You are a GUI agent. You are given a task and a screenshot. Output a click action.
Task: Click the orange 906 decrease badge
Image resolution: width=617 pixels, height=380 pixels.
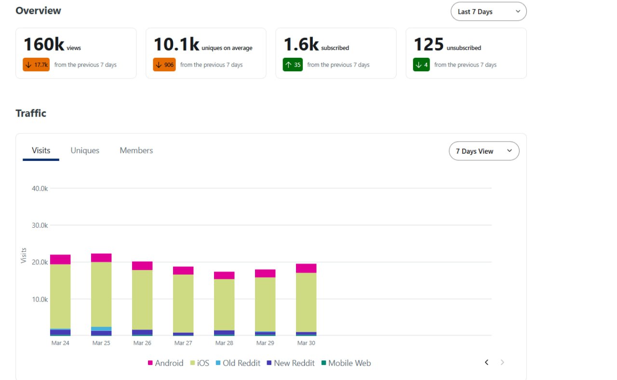(164, 65)
